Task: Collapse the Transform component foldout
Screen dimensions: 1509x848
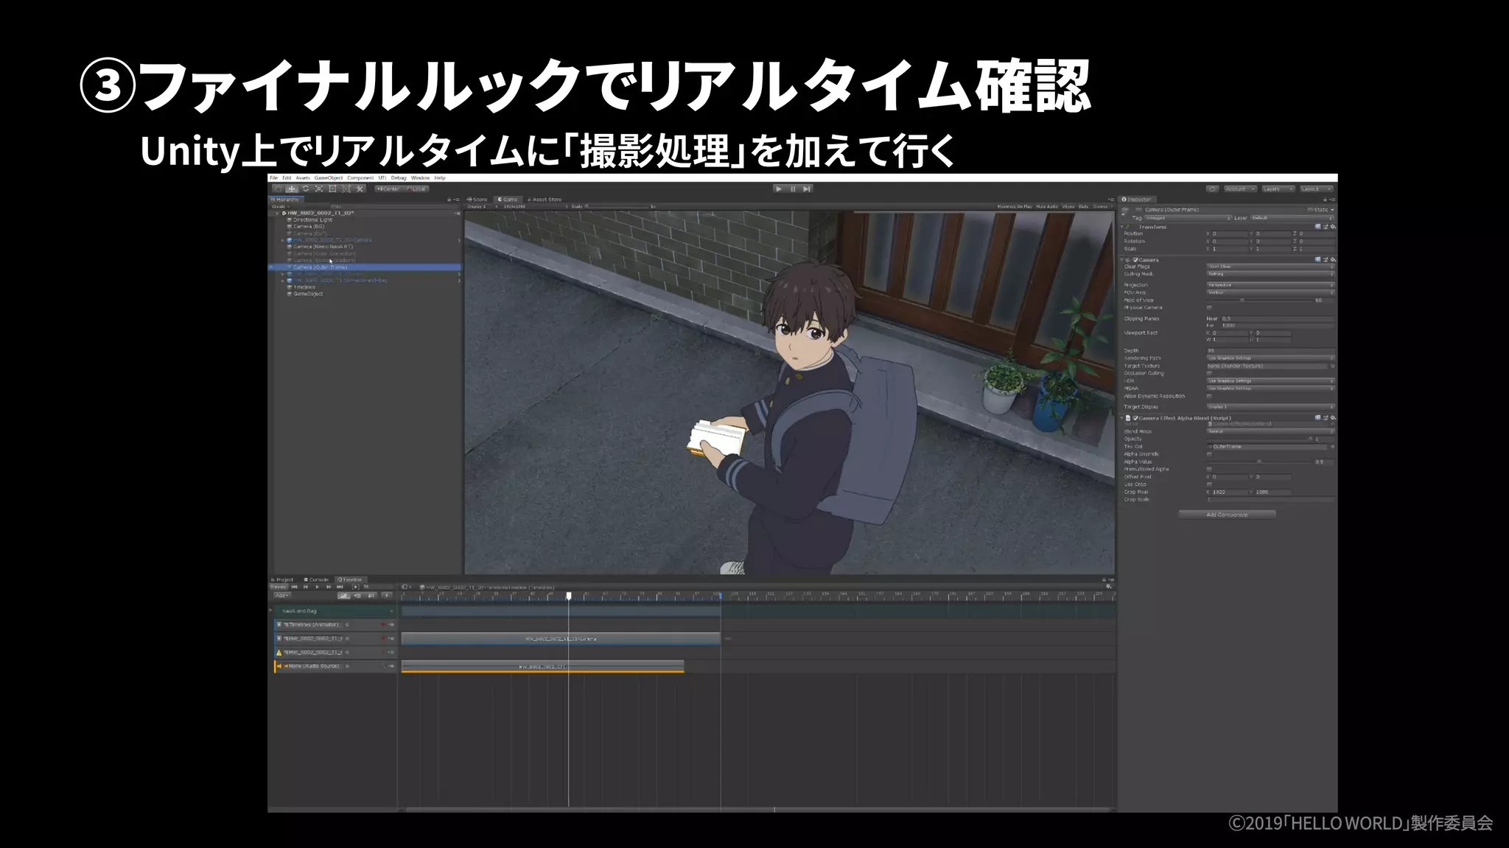Action: [1121, 227]
